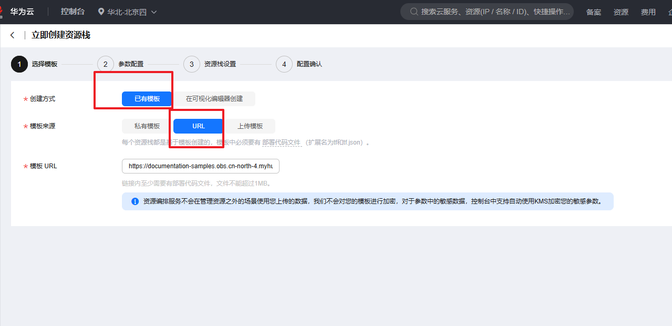The image size is (672, 326).
Task: Open the 资源 menu item
Action: 621,12
